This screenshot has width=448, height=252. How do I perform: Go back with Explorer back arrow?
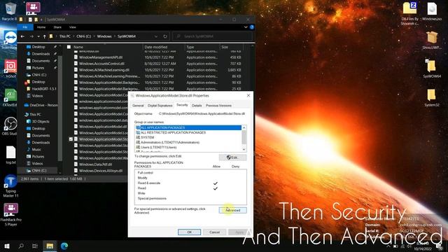(22, 36)
